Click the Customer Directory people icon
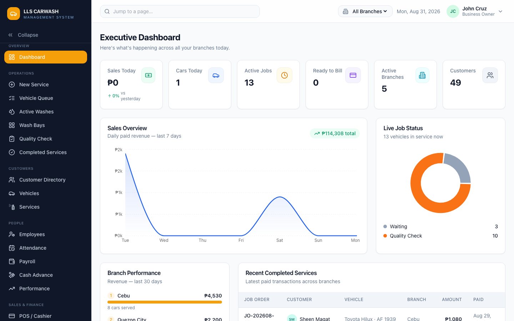Image resolution: width=514 pixels, height=321 pixels. coord(12,180)
